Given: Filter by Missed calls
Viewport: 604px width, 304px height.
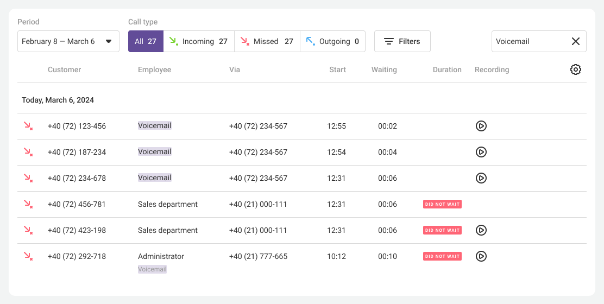Looking at the screenshot, I should point(267,41).
